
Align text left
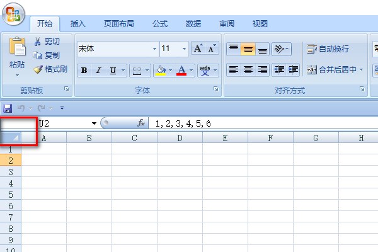point(233,70)
